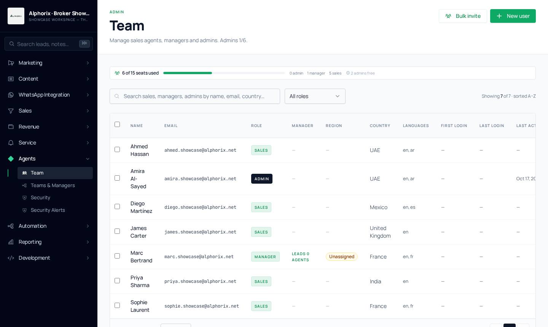Expand the WhatsApp Integration chevron

(88, 95)
